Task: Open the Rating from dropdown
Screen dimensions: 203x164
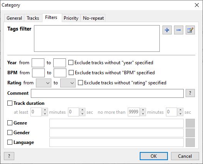Action: click(x=44, y=83)
